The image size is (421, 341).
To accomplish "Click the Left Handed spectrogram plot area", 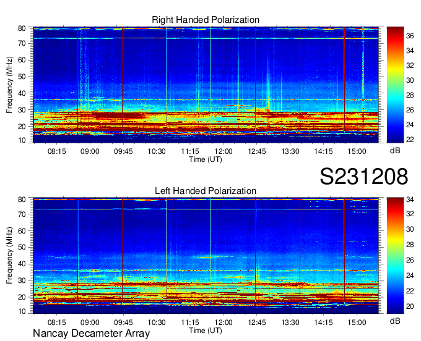I will (206, 256).
